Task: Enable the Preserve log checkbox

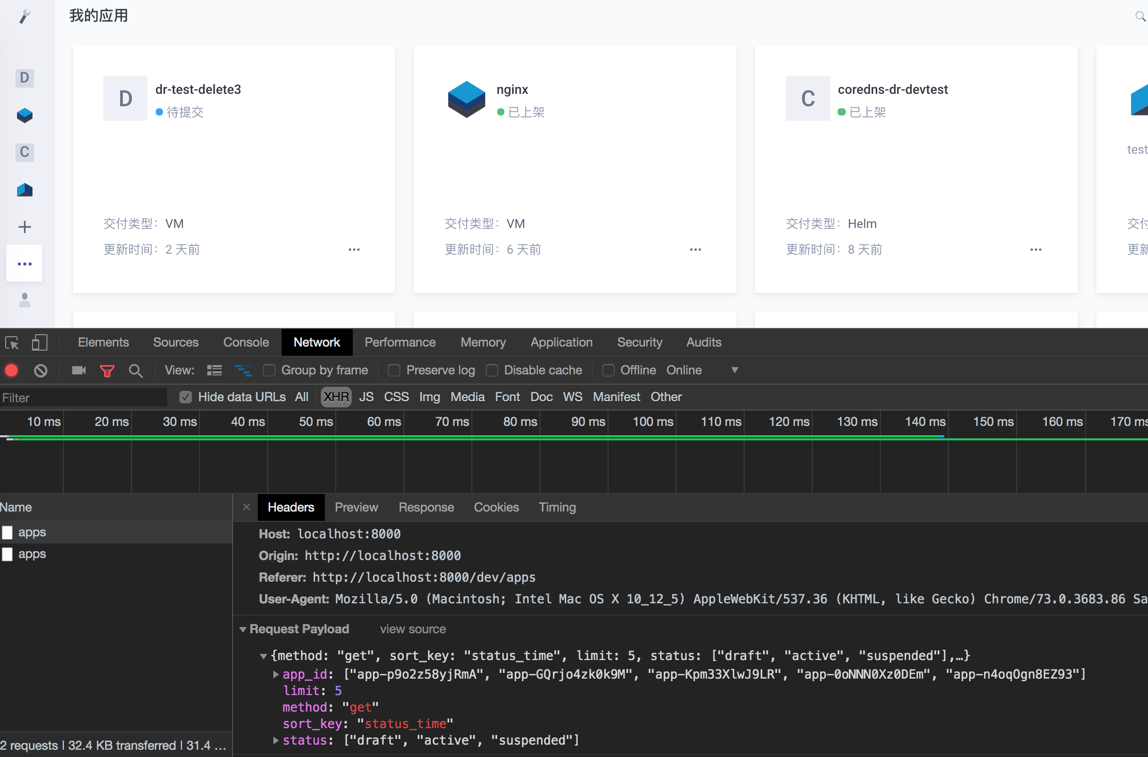Action: pos(394,370)
